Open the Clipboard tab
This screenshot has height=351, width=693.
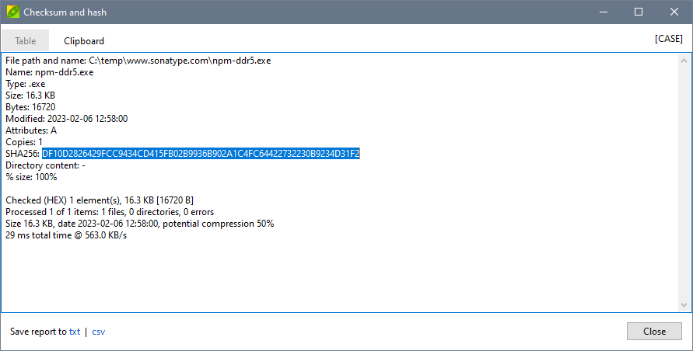tap(84, 41)
